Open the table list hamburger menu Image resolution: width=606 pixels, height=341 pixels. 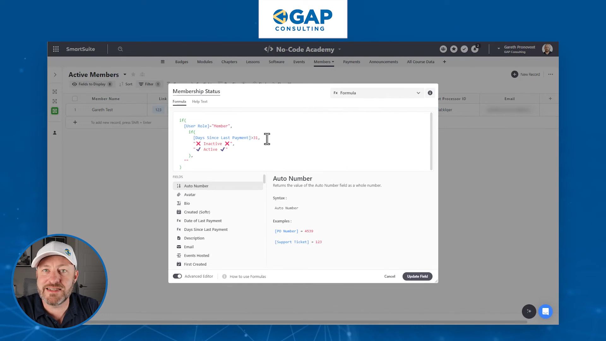pos(163,62)
